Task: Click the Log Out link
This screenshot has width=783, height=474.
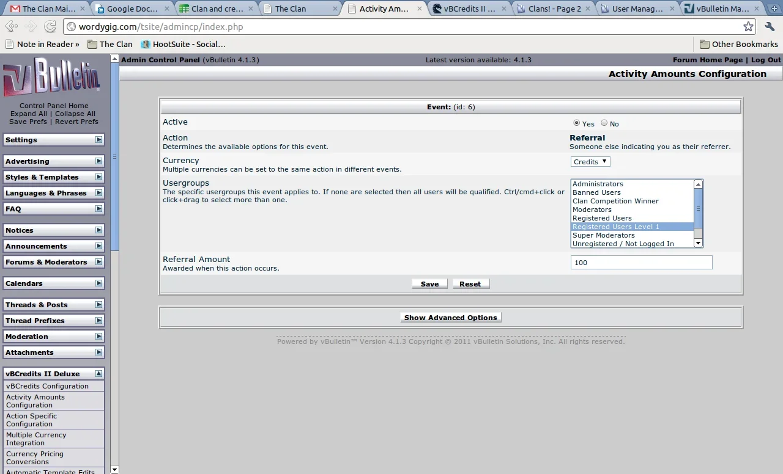Action: [x=766, y=60]
